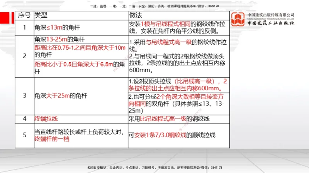Select the 类型 header cell

(81, 15)
